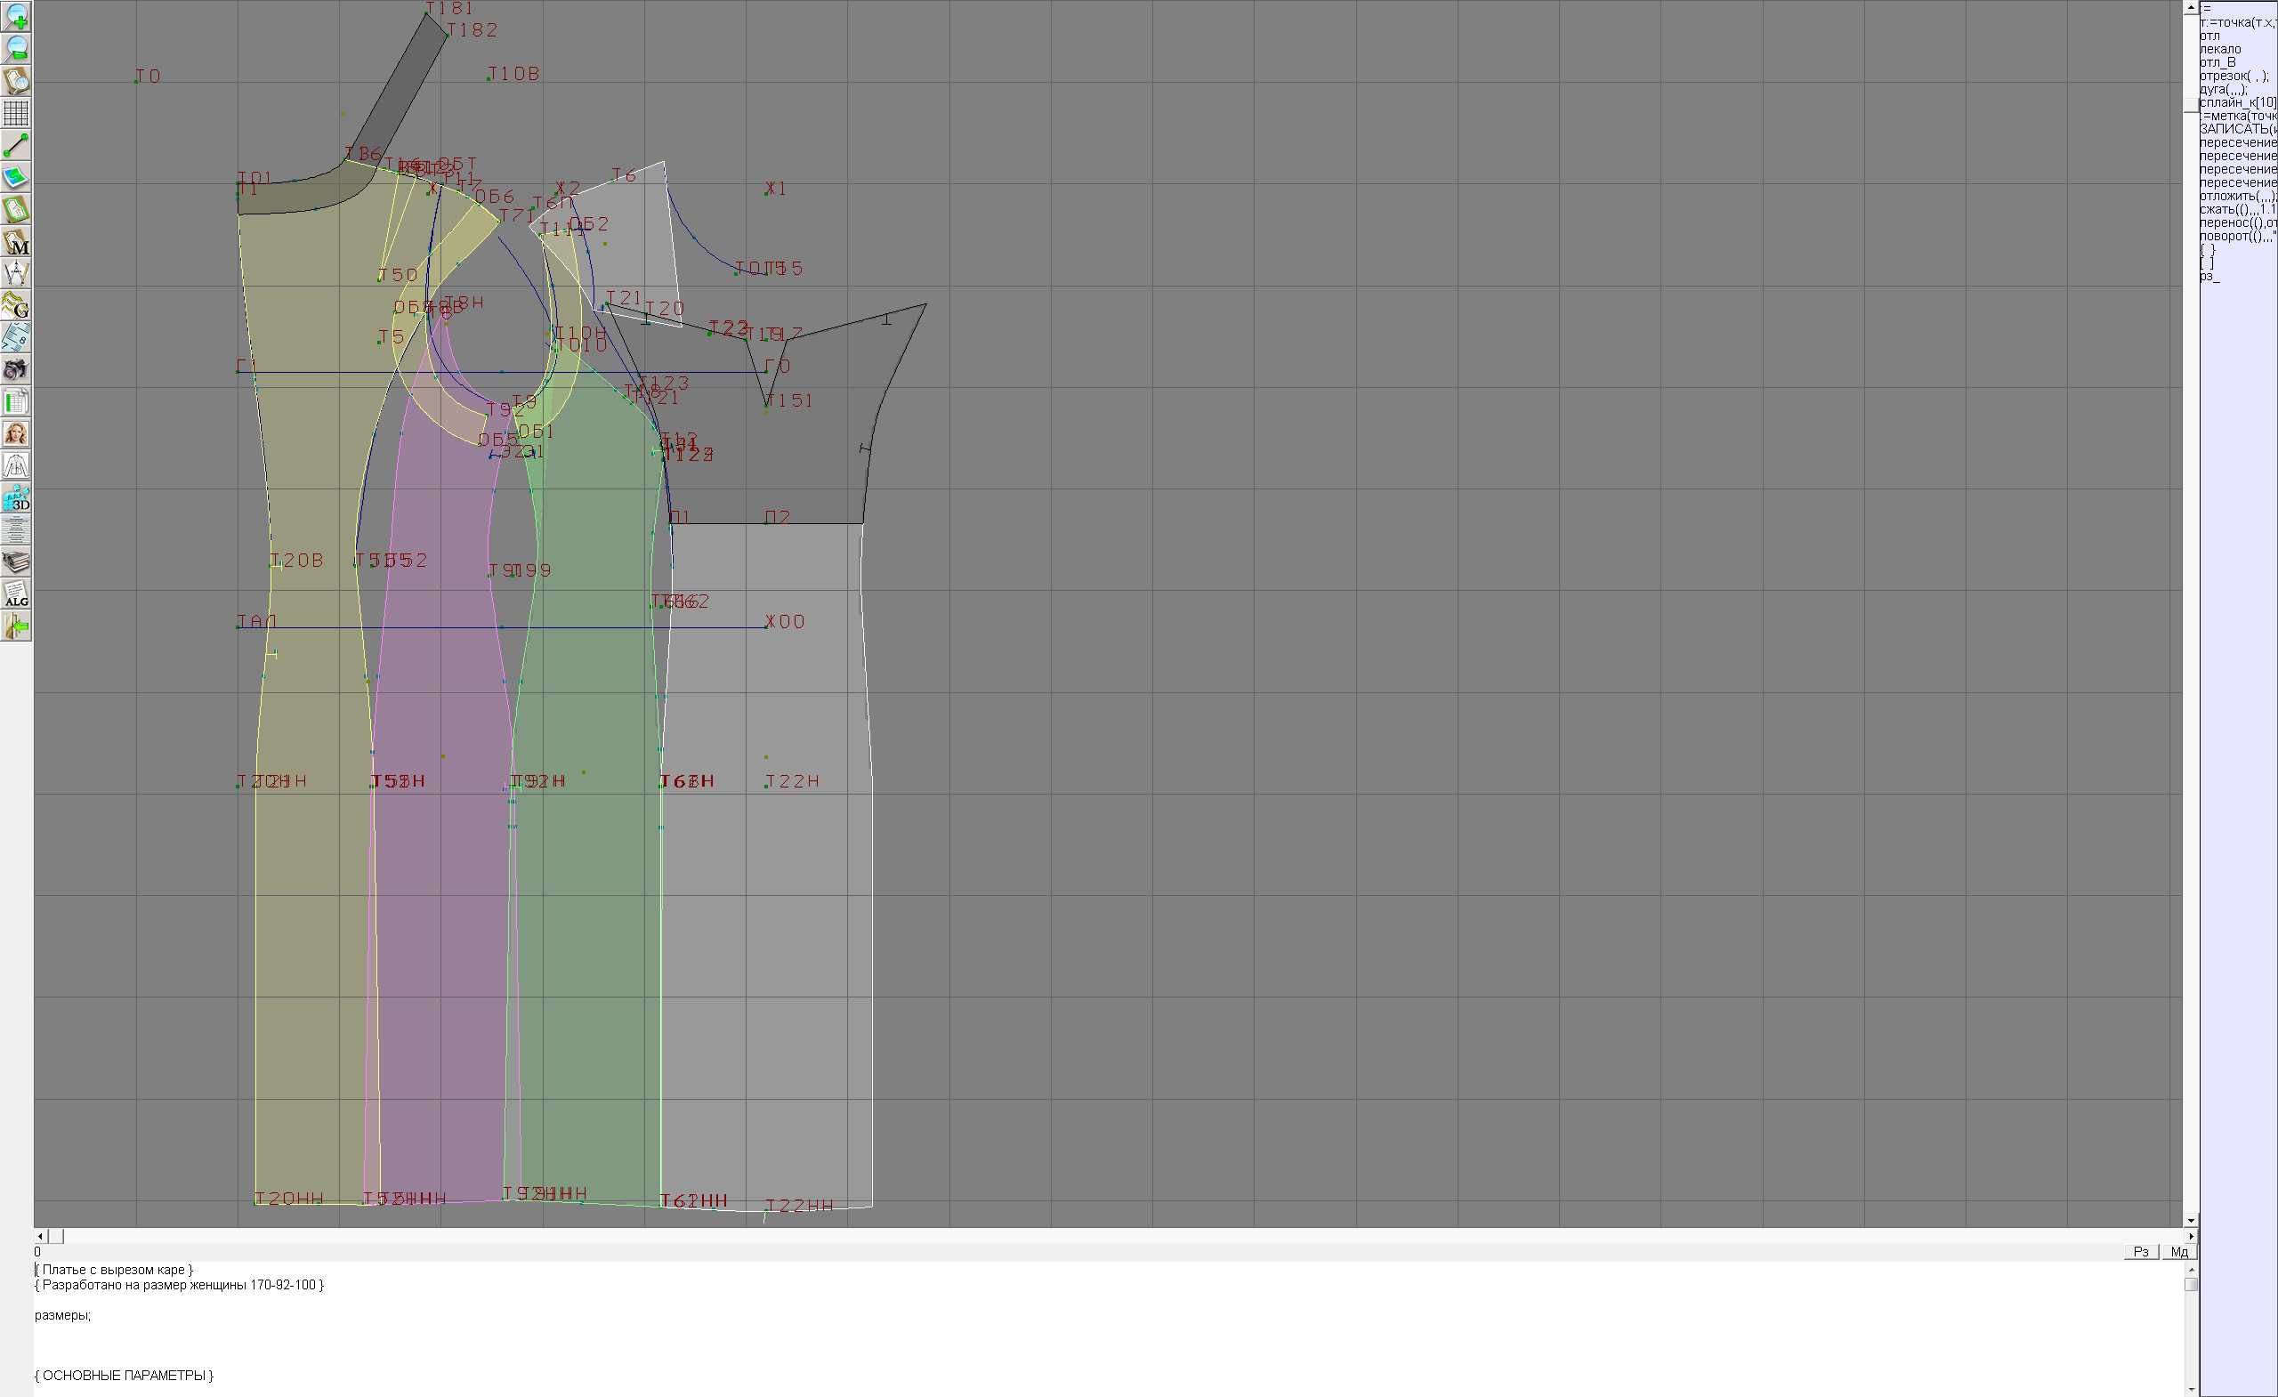Open the stacked books library icon

[x=16, y=562]
